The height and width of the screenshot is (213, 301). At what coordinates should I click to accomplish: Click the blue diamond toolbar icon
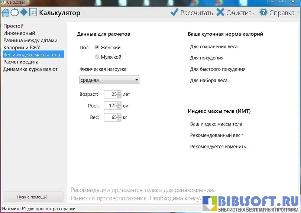coord(24,12)
